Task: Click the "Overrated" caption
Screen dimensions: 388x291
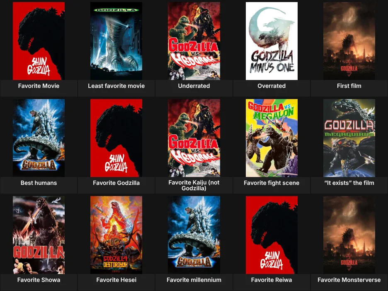Action: click(272, 86)
